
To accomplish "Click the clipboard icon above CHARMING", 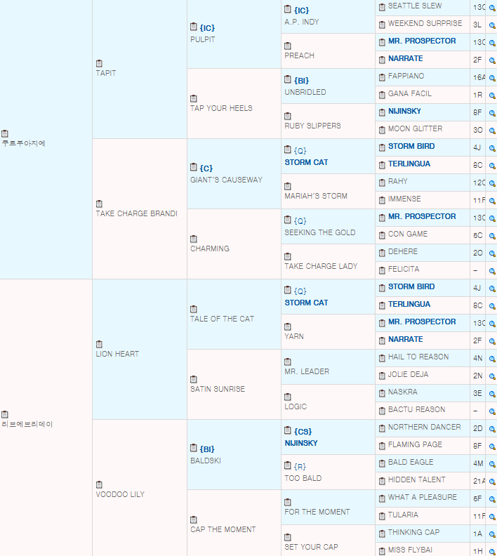I will pyautogui.click(x=194, y=239).
